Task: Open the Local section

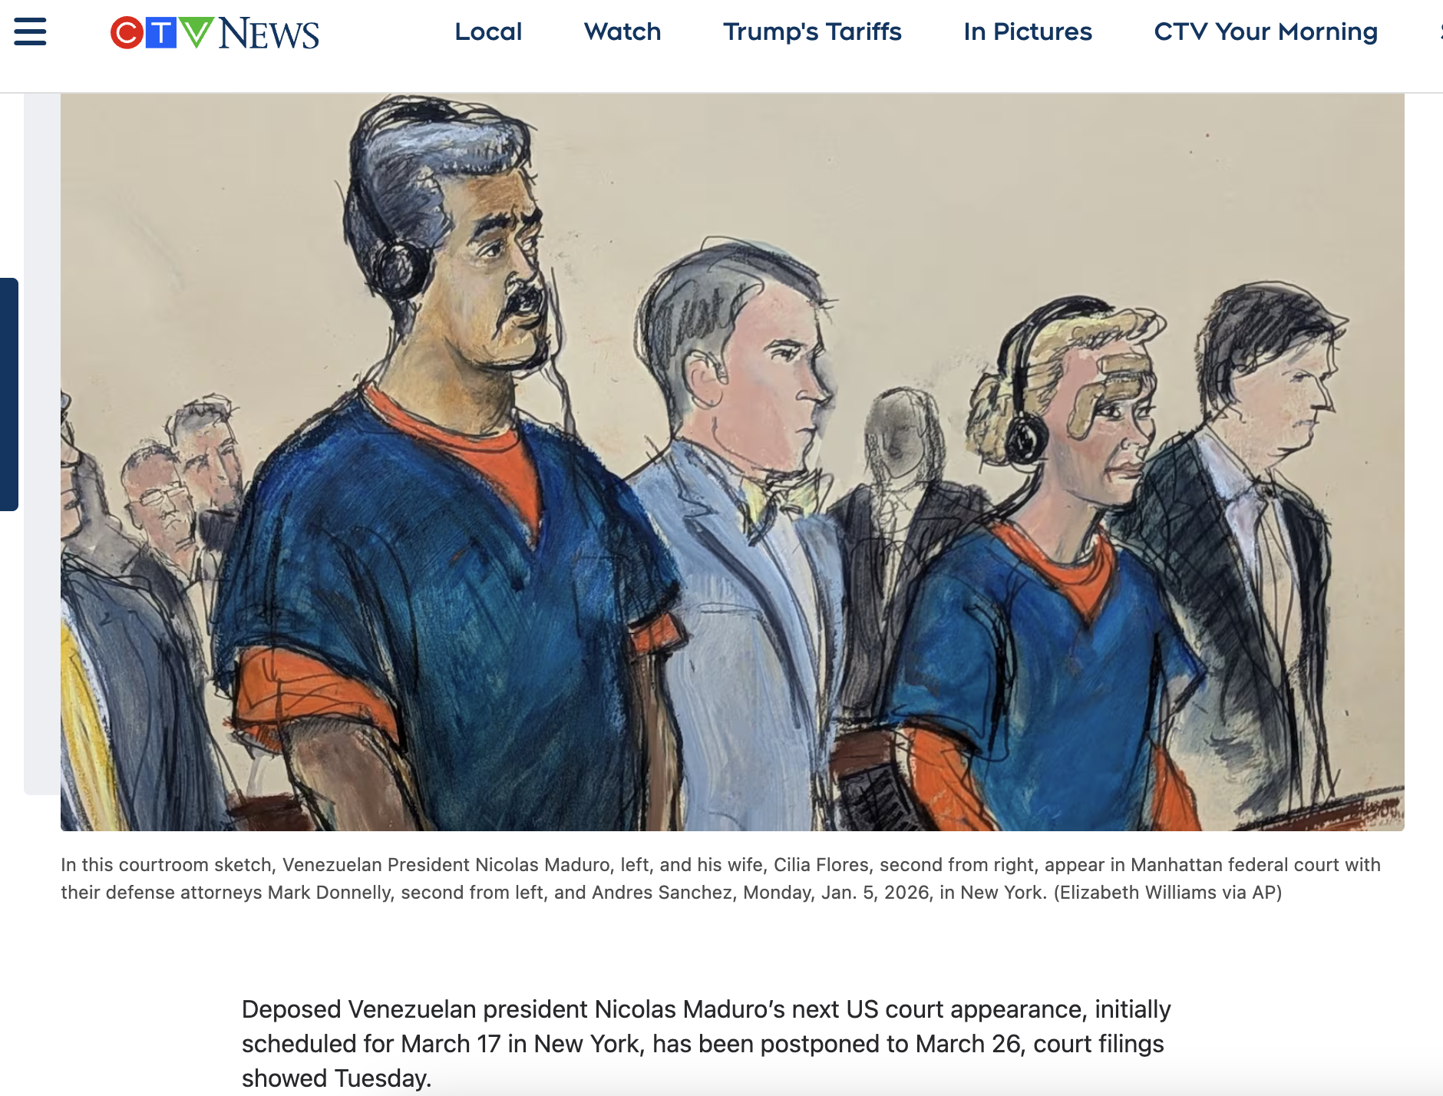Action: [x=488, y=31]
